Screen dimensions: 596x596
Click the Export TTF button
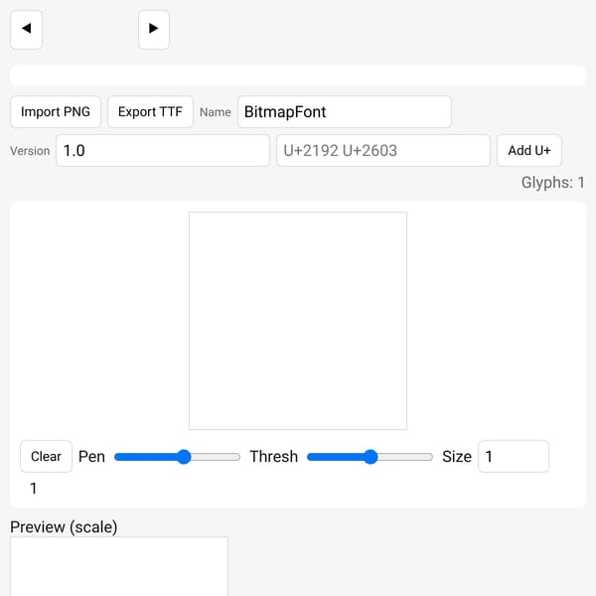pos(150,111)
